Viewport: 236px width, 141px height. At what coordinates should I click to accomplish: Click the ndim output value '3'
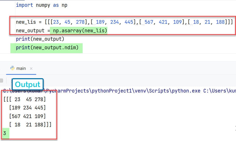coord(5,133)
